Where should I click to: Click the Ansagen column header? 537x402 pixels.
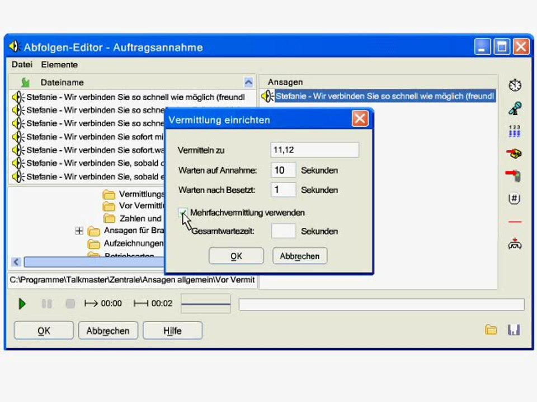pos(378,82)
